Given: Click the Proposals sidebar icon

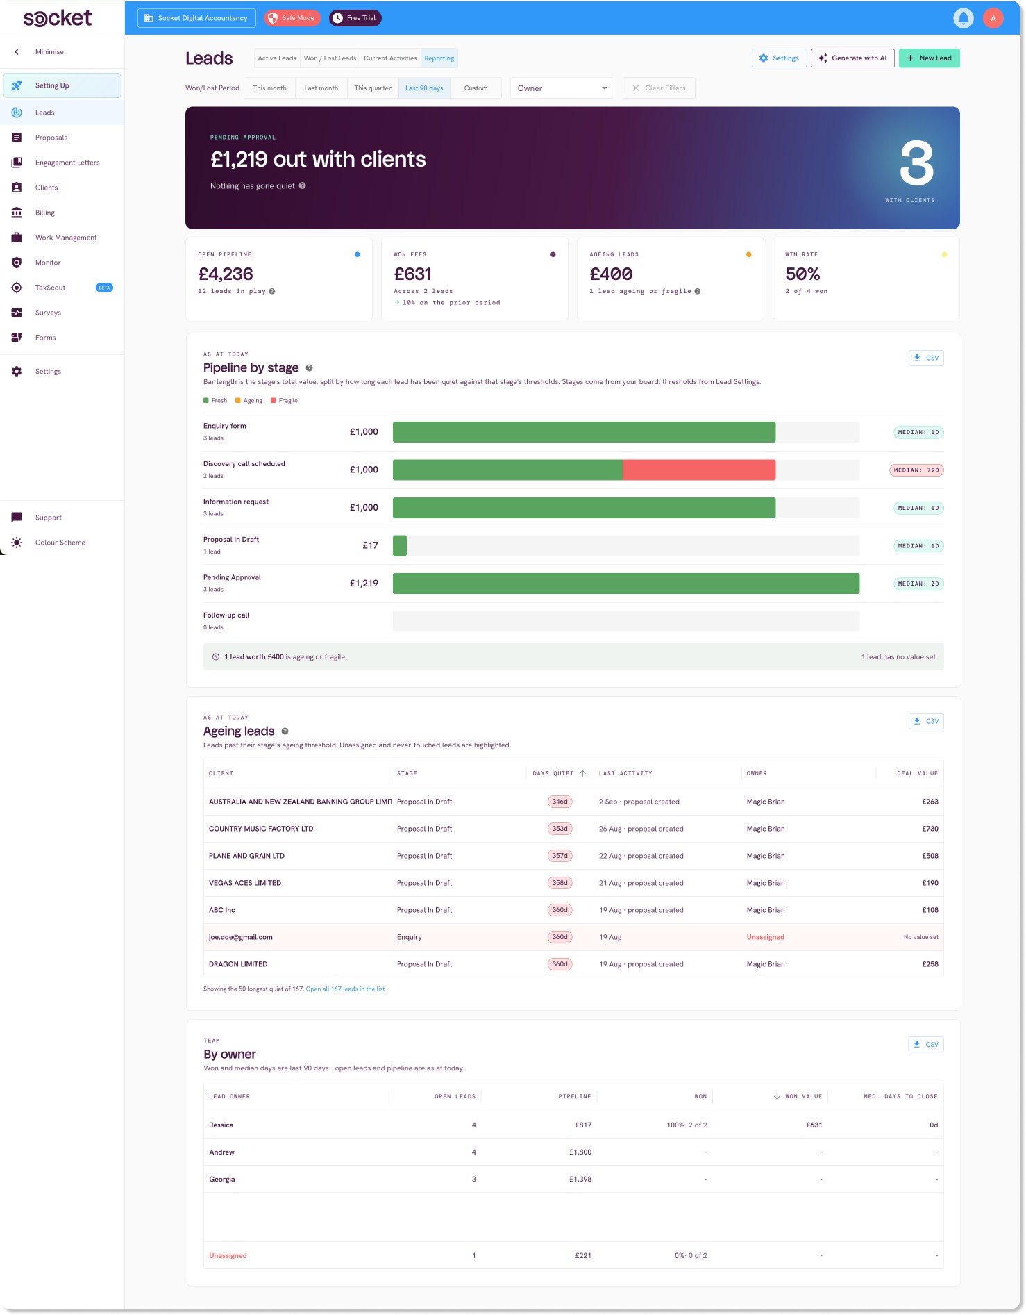Looking at the screenshot, I should 17,138.
